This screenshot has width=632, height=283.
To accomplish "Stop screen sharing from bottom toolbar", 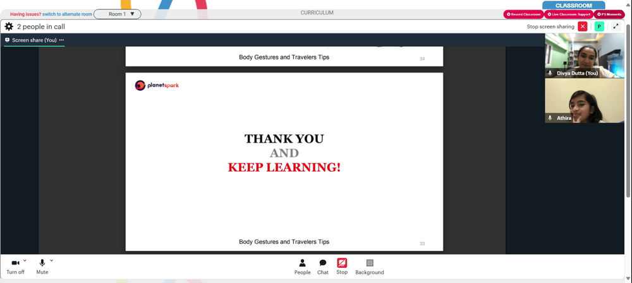I will coord(342,267).
